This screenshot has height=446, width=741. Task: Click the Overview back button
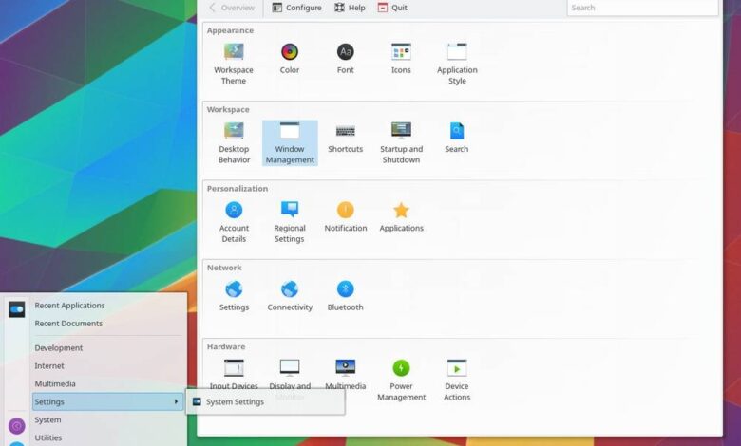pos(232,8)
